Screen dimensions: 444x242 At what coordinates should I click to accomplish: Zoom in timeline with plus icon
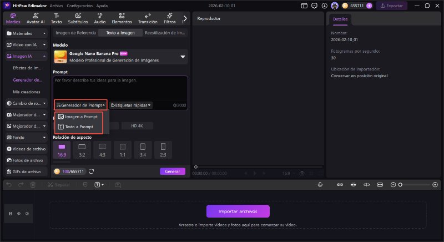click(x=435, y=185)
